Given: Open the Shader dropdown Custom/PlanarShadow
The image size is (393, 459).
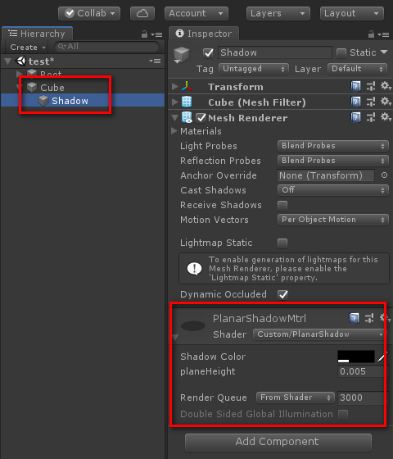Looking at the screenshot, I should click(x=318, y=334).
